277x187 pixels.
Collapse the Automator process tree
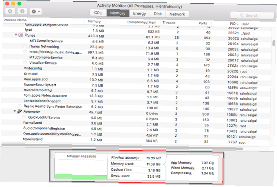(15, 111)
